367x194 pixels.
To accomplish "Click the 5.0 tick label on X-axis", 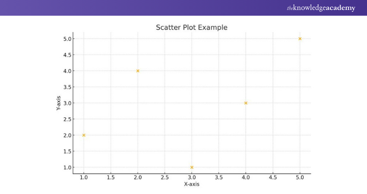I will point(300,177).
